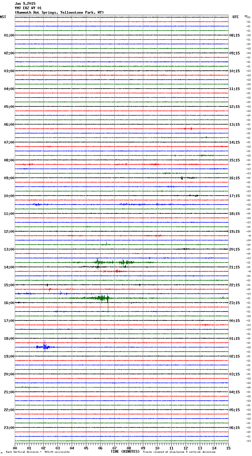Select the 11:00 MST time label
Viewport: 252px width, 456px height.
tap(9, 214)
